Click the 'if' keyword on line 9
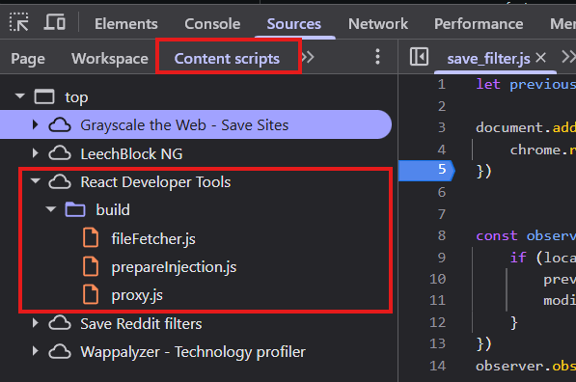 [x=518, y=258]
